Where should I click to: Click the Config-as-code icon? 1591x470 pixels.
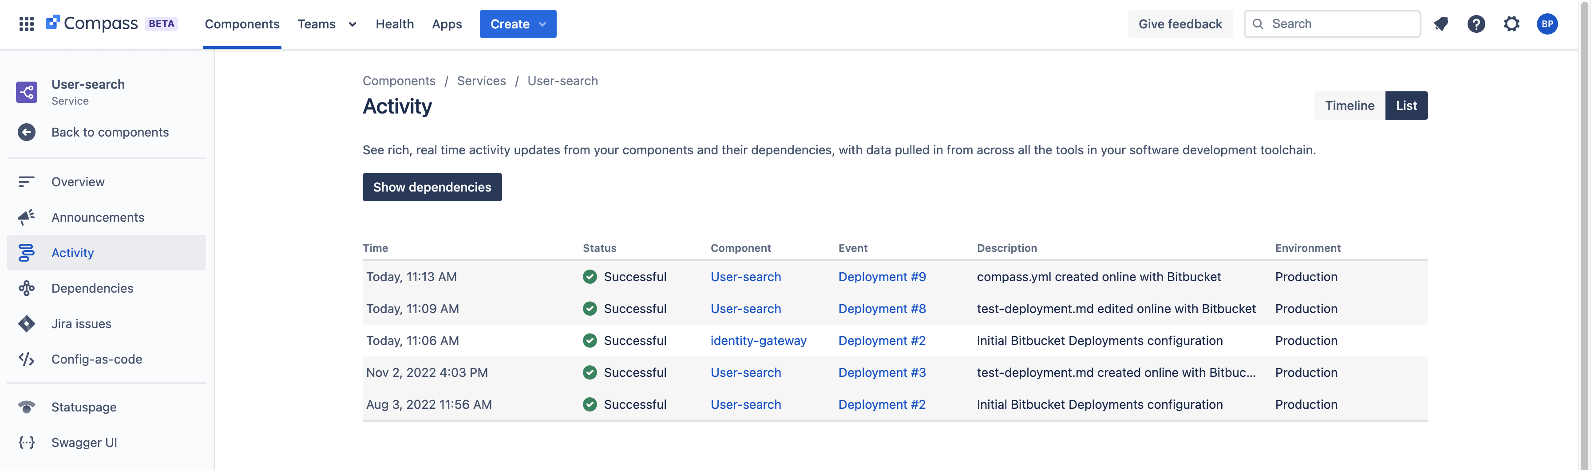(27, 359)
